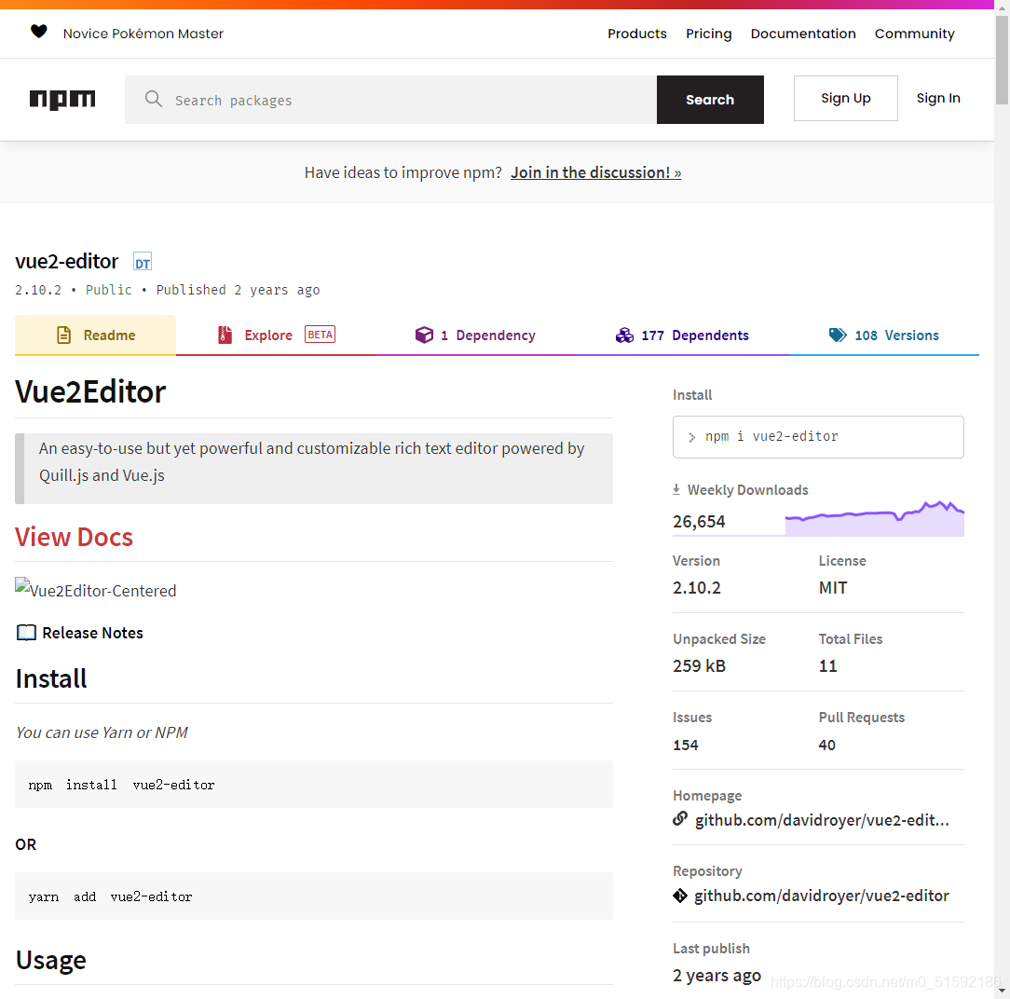Screen dimensions: 1010x999
Task: Click the 'yarn add vue2-editor' code block
Action: pyautogui.click(x=314, y=896)
